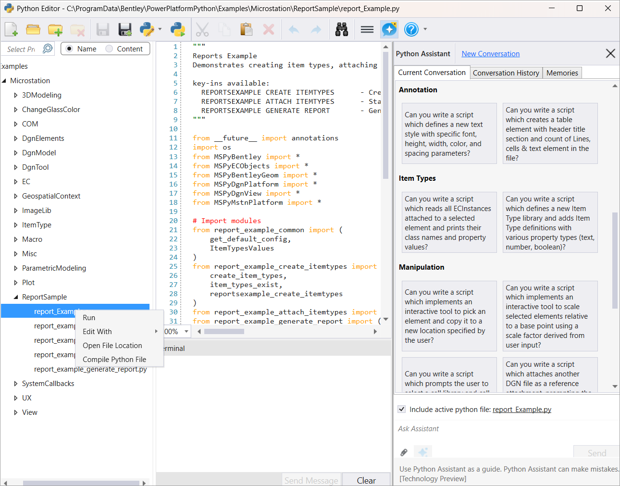The height and width of the screenshot is (486, 620).
Task: Click scroll-down arrow of code editor
Action: (x=386, y=319)
